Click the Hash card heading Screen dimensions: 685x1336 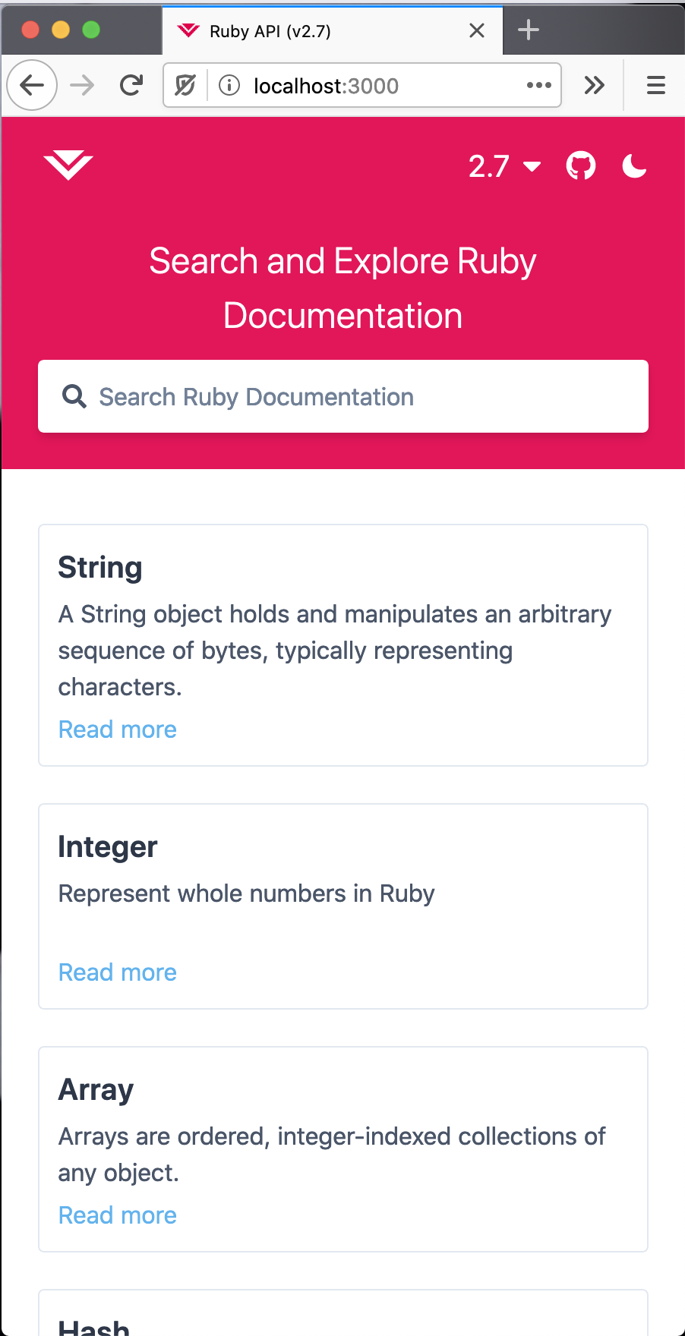(94, 1327)
